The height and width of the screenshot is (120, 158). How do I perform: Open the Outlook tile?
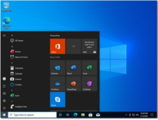point(58,68)
